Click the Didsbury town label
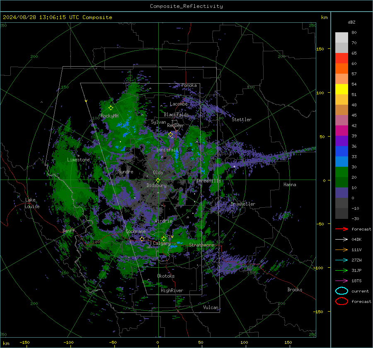Image resolution: width=373 pixels, height=348 pixels. [x=157, y=185]
